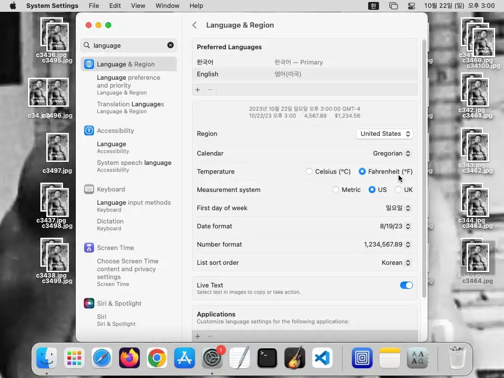Image resolution: width=504 pixels, height=378 pixels.
Task: Open the View menu
Action: (x=138, y=6)
